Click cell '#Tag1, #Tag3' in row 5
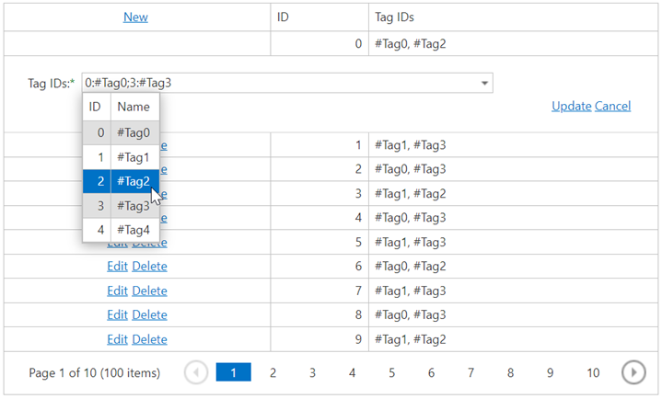Viewport: 662px width, 399px height. 513,242
